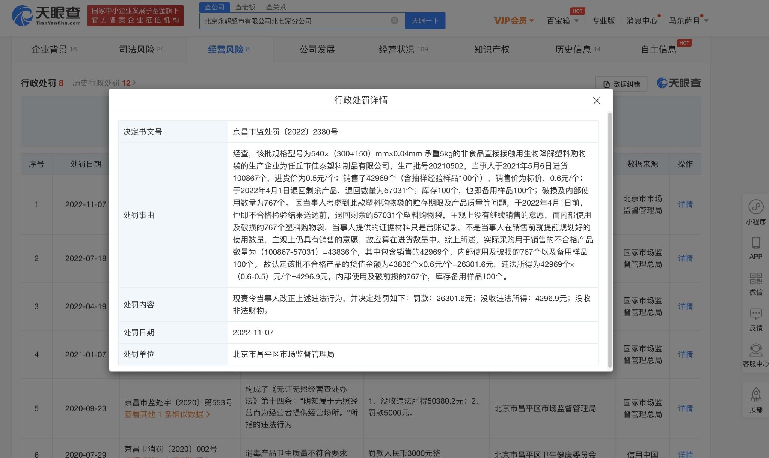Click the dialog's vertical scrollbar
Image resolution: width=769 pixels, height=458 pixels.
pos(609,240)
